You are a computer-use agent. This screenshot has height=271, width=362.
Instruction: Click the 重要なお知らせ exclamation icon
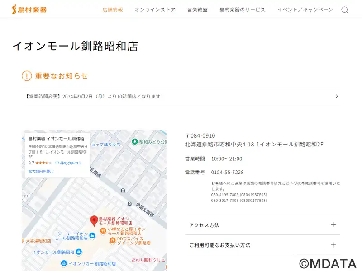pos(27,76)
